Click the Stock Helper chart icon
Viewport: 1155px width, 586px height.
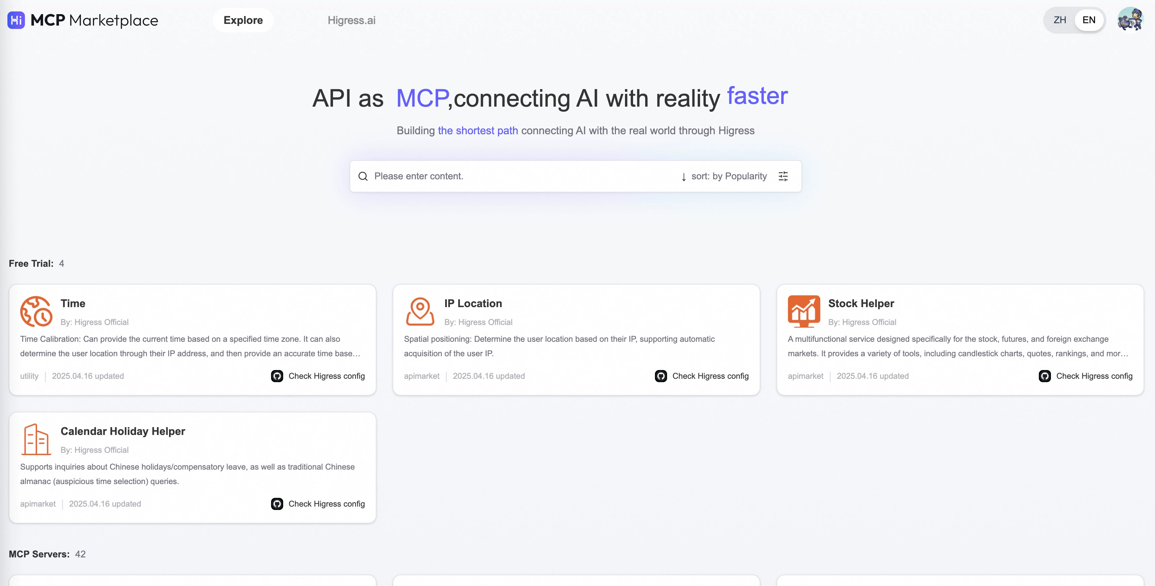804,312
